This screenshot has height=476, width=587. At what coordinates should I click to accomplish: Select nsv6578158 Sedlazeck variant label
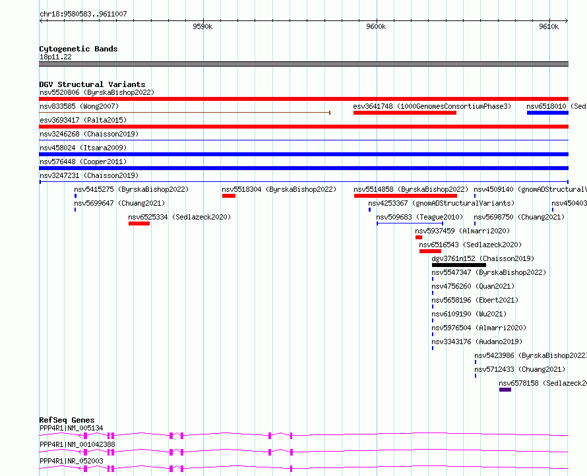pyautogui.click(x=543, y=383)
